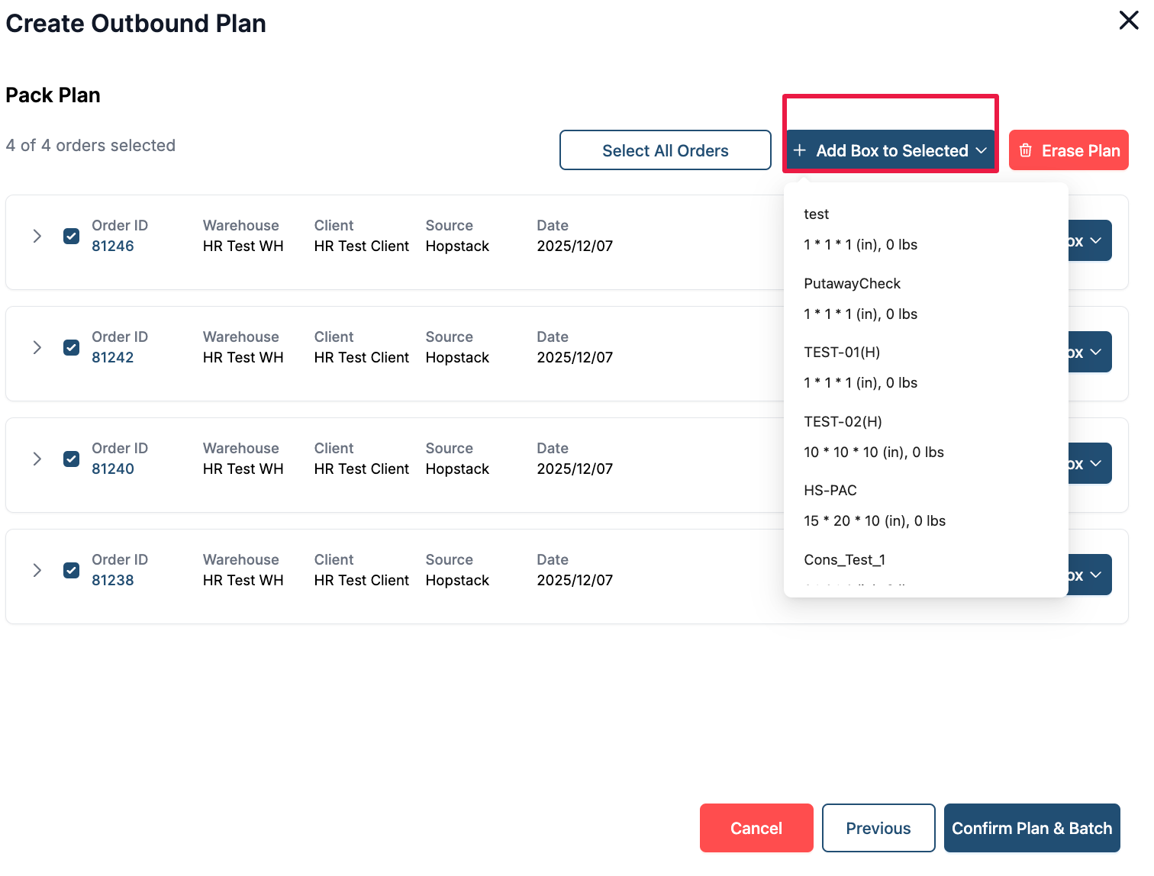Open order ID 81246 link

pyautogui.click(x=113, y=246)
